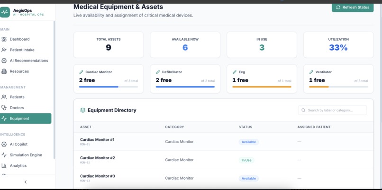Click the Refresh Status button
Viewport: 382px width, 190px height.
click(353, 7)
